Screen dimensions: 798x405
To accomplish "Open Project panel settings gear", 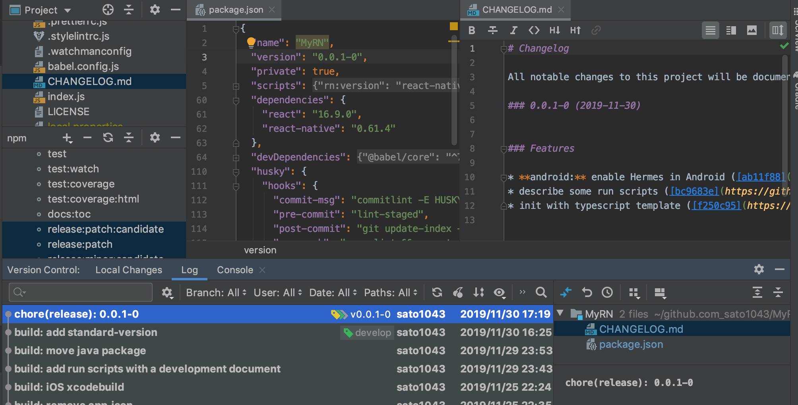I will [155, 10].
